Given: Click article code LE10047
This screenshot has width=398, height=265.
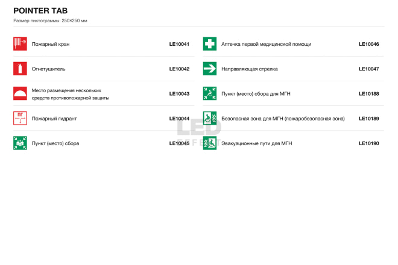Looking at the screenshot, I should coord(369,69).
